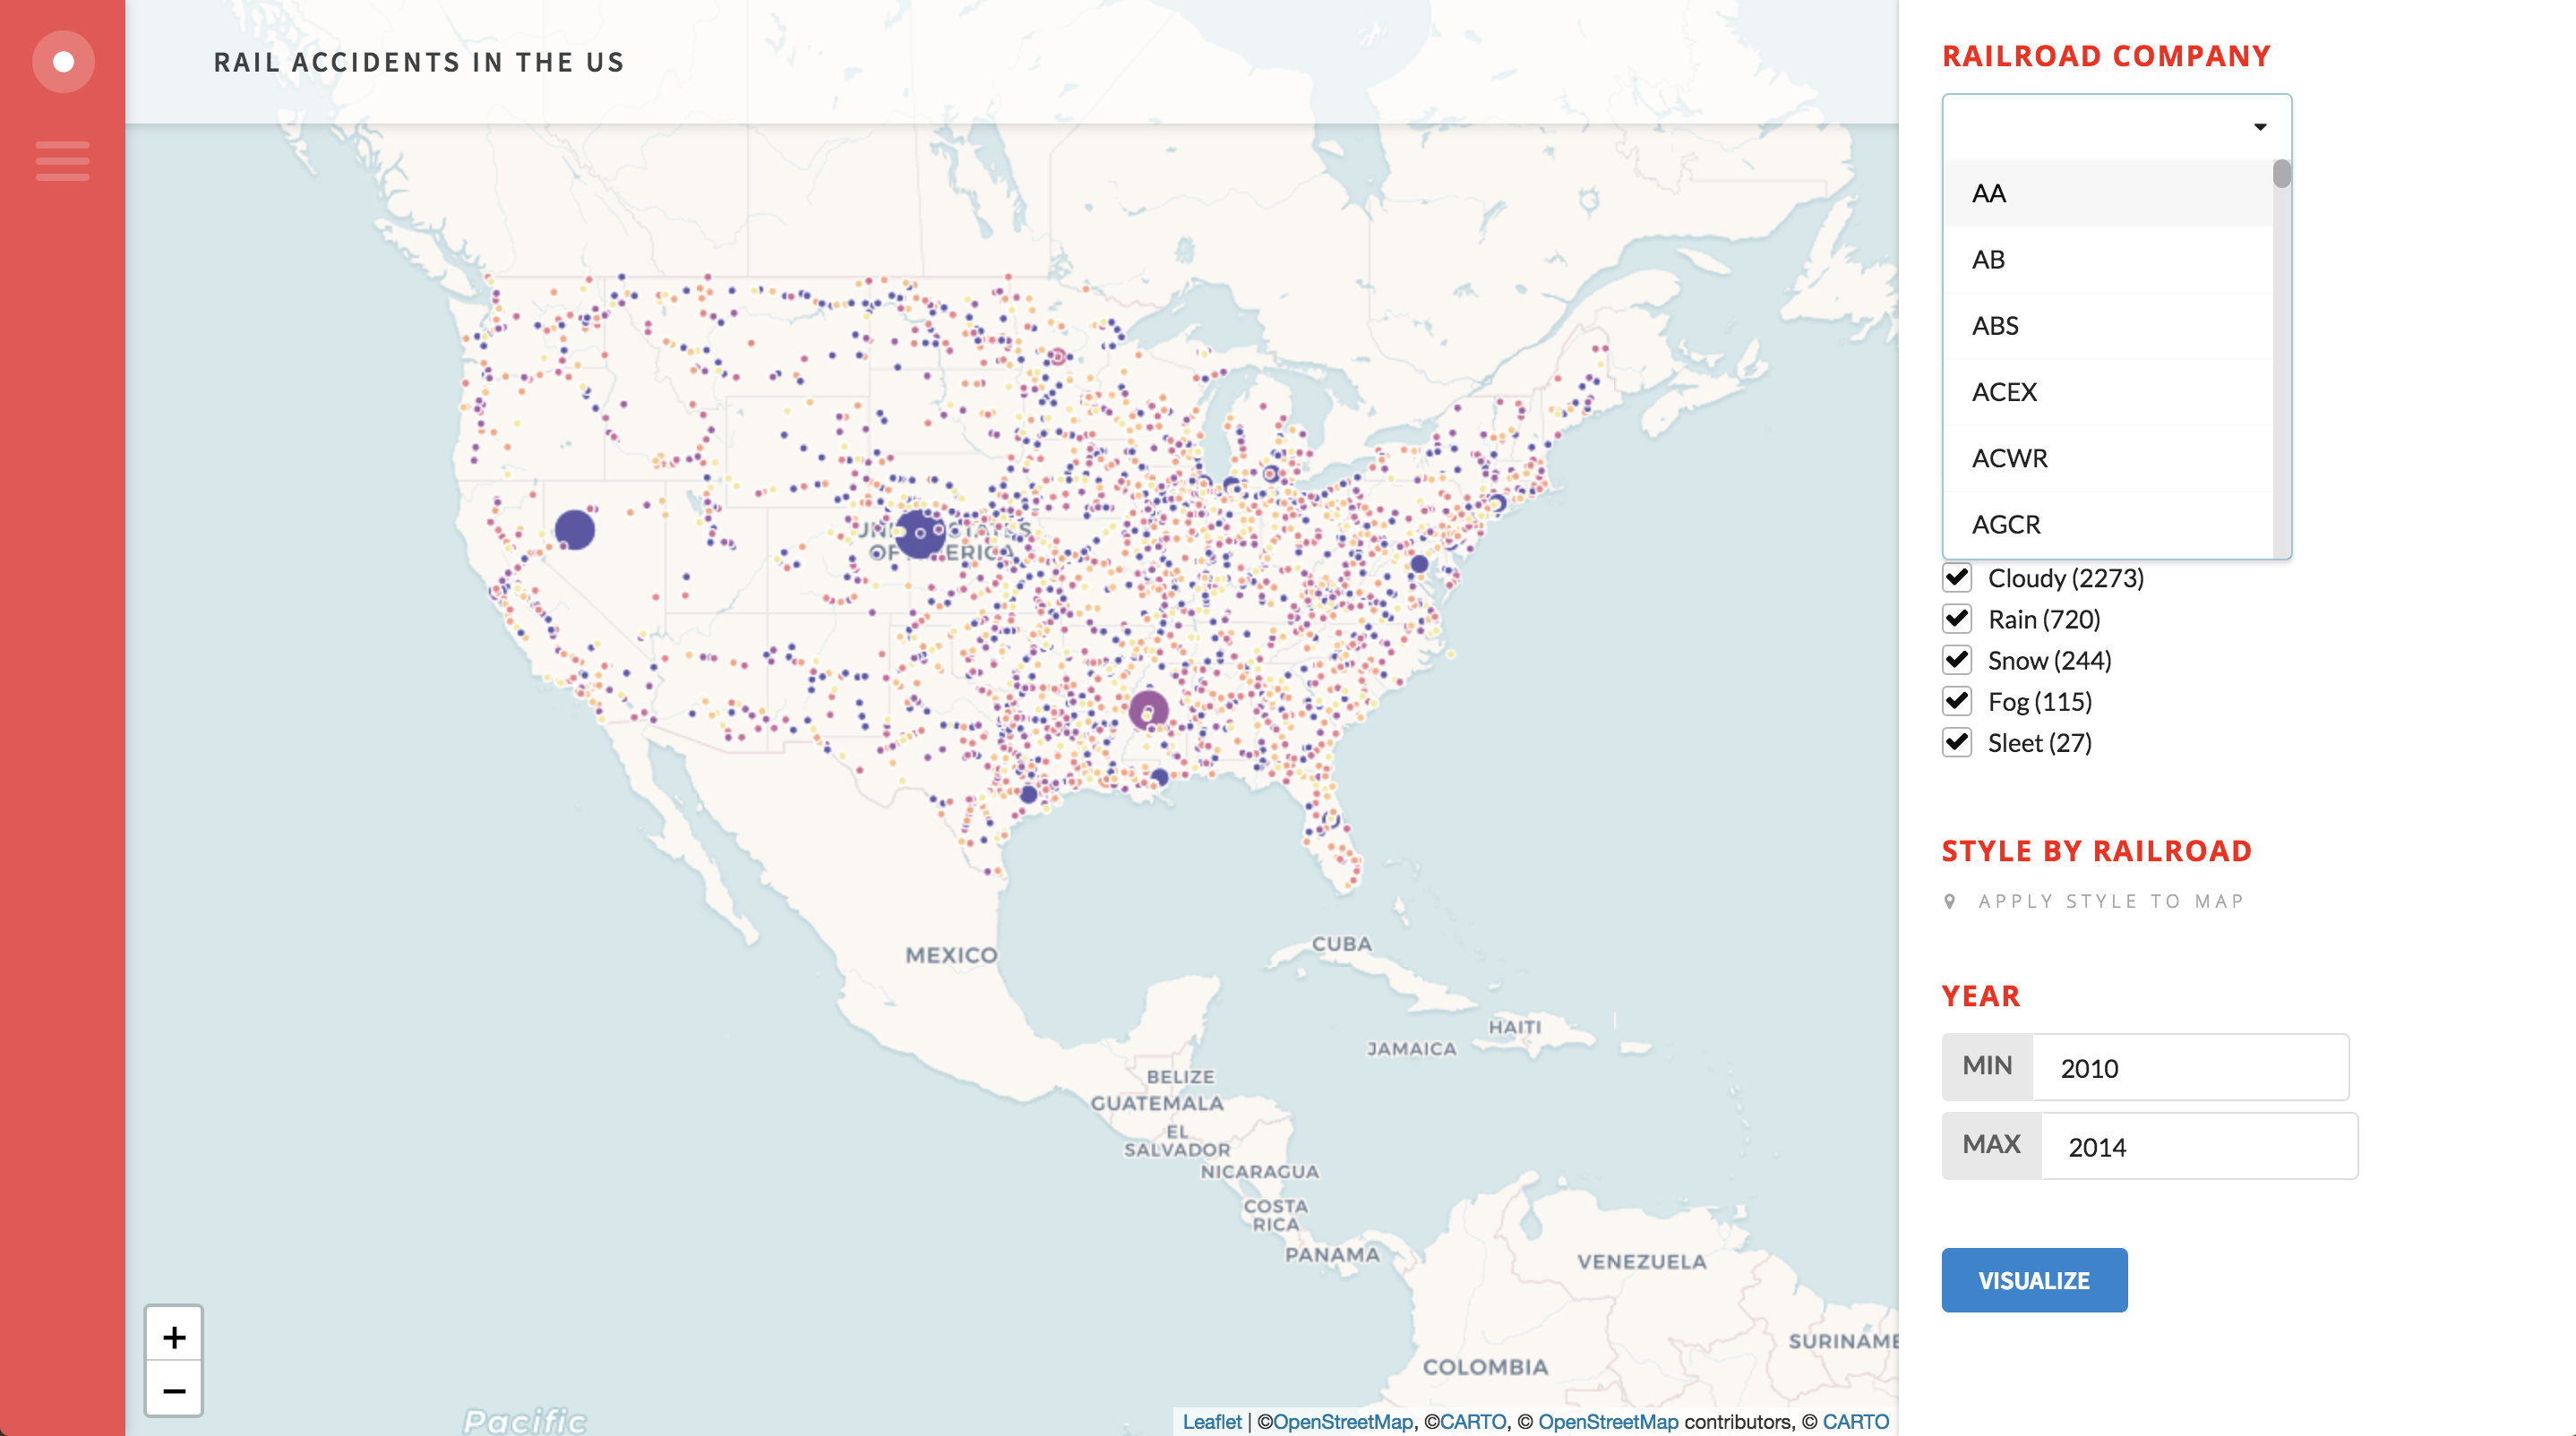Select ABS from the dropdown list
Image resolution: width=2576 pixels, height=1436 pixels.
pyautogui.click(x=1995, y=326)
